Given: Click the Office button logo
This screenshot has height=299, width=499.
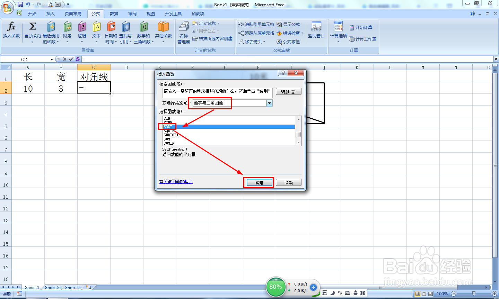Looking at the screenshot, I should point(7,7).
